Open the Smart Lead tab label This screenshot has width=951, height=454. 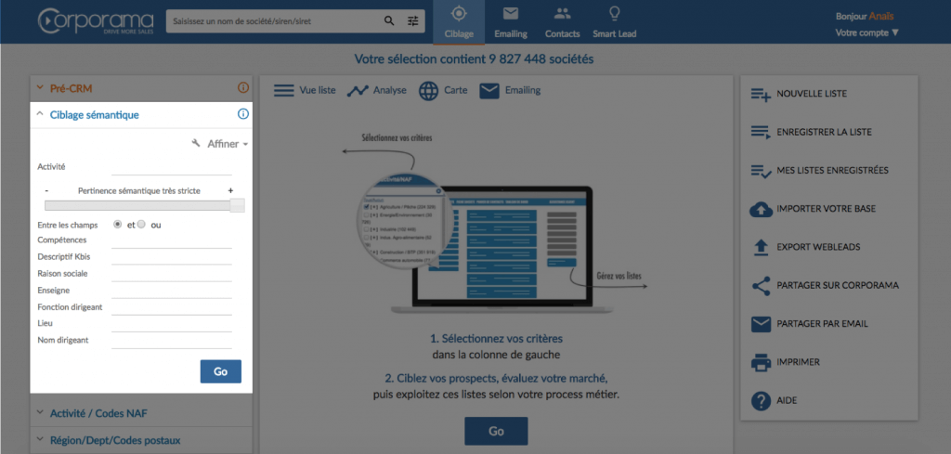coord(615,34)
